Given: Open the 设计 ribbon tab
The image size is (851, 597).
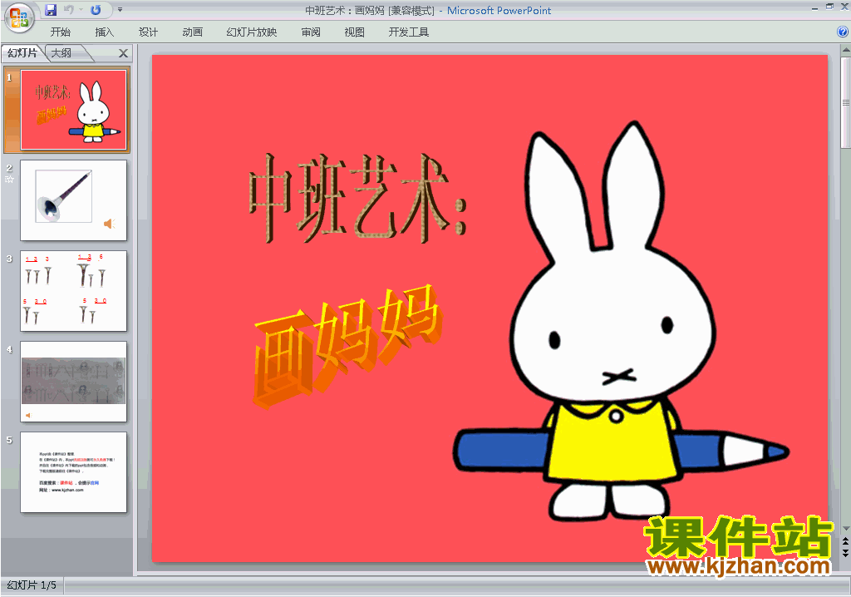Looking at the screenshot, I should point(148,32).
